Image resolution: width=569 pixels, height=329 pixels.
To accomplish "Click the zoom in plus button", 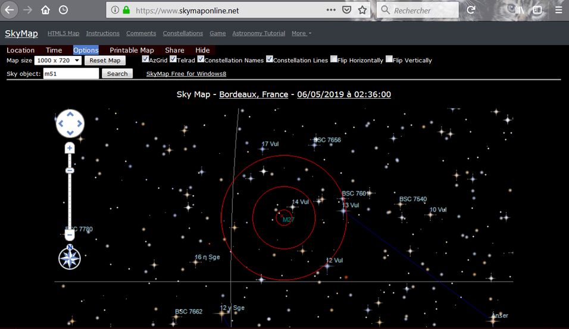I will coord(70,148).
